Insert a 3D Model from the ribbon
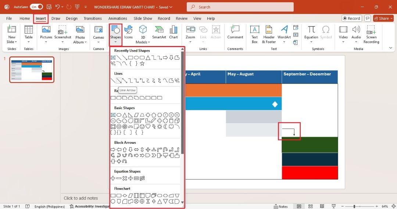Image resolution: width=397 pixels, height=209 pixels. coord(143,35)
